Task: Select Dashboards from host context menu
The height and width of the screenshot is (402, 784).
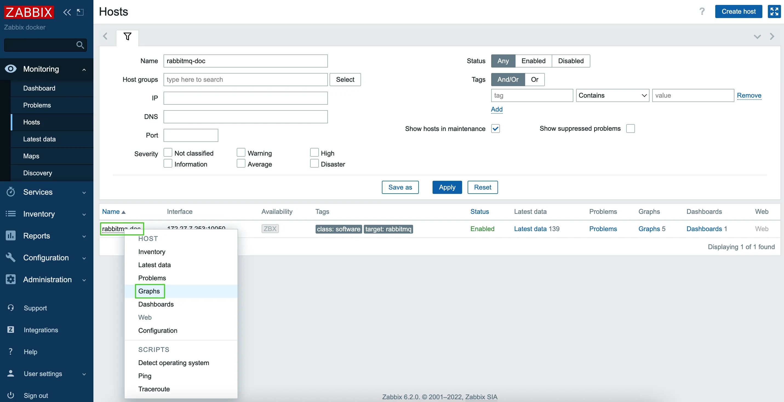Action: point(156,304)
